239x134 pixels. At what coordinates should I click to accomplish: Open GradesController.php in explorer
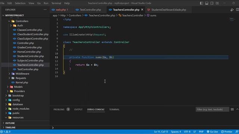30,47
